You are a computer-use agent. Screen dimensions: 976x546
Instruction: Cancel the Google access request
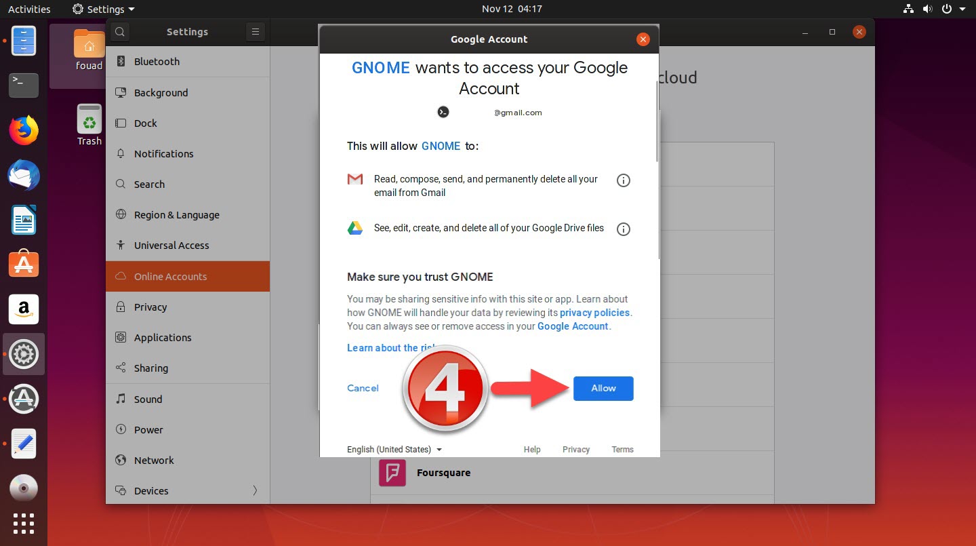363,388
